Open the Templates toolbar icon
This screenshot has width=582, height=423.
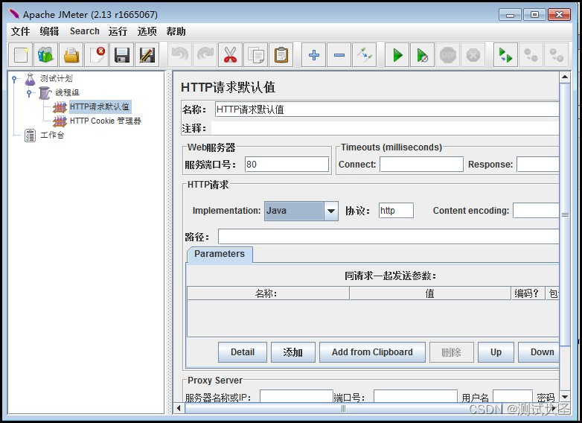pos(46,55)
